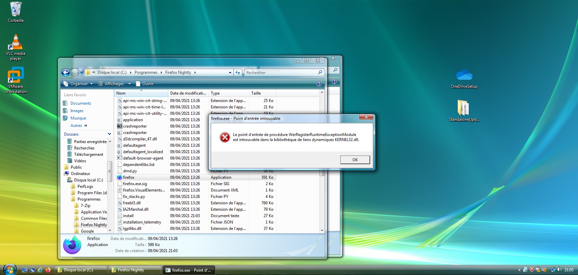Image resolution: width=578 pixels, height=275 pixels.
Task: Sort by Date de modification column
Action: [x=188, y=93]
